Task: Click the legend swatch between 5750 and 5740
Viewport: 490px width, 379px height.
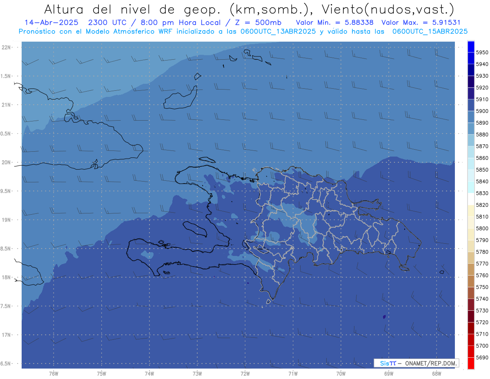Action: (x=471, y=293)
